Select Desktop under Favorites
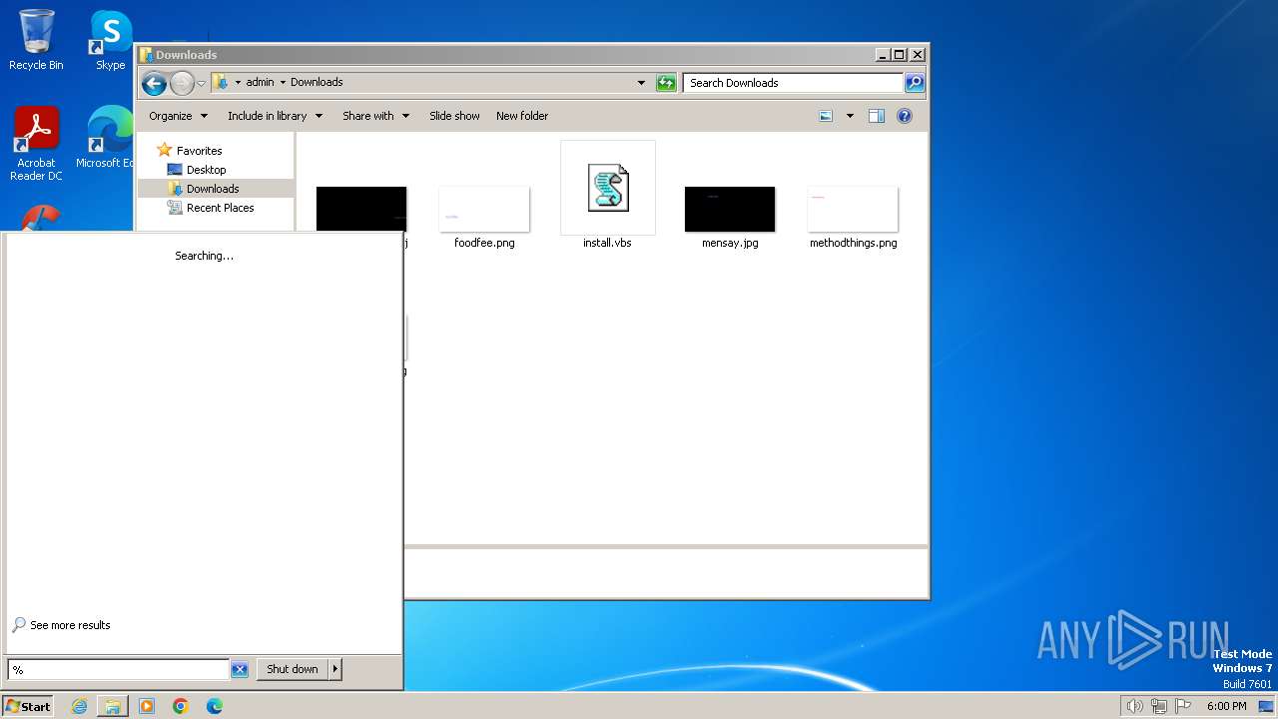Viewport: 1278px width, 719px height. click(x=197, y=170)
